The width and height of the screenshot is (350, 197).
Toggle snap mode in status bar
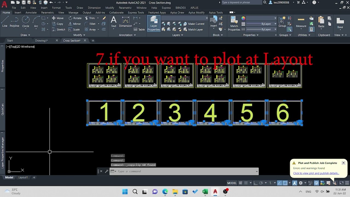point(246,183)
